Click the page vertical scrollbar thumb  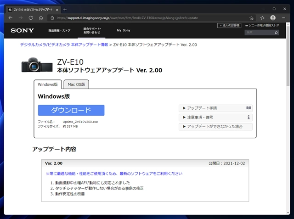[x=288, y=56]
